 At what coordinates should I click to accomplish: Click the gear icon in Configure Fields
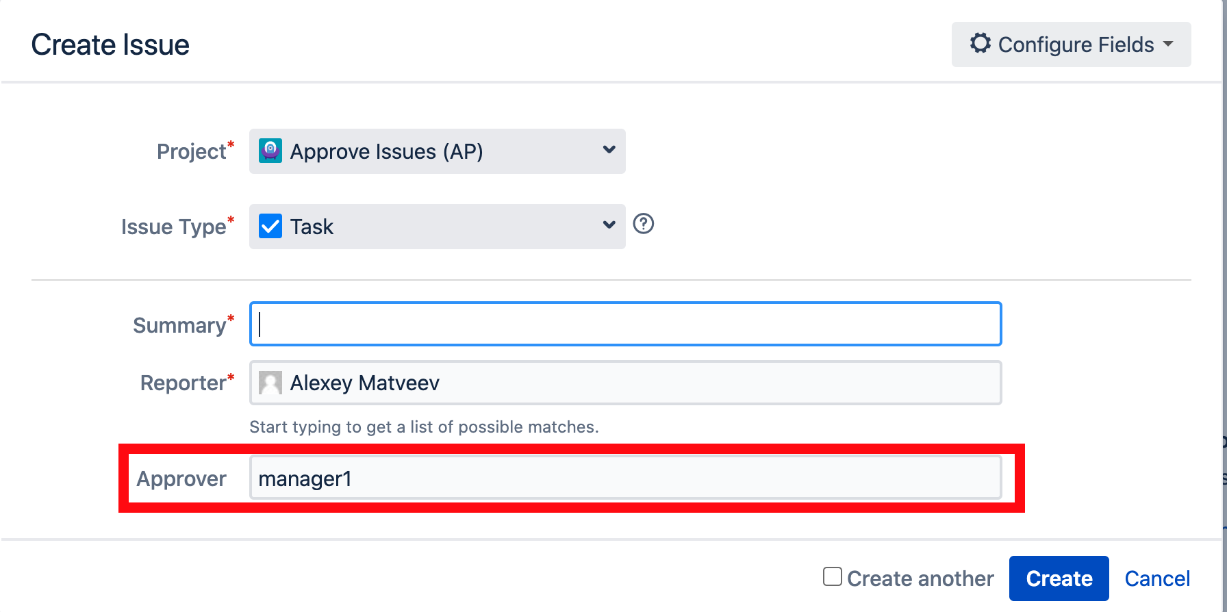[x=981, y=43]
